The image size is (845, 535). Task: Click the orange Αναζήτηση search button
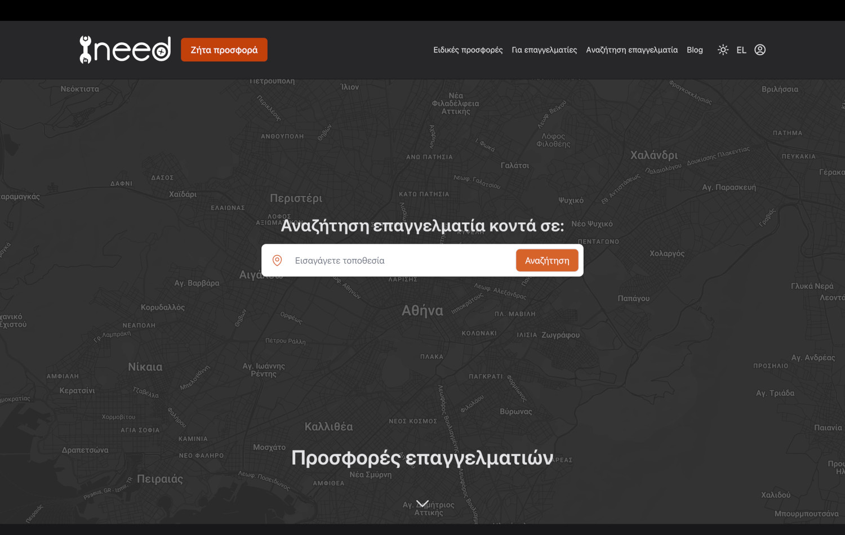547,260
